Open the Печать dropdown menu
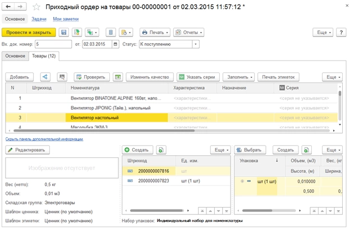The image size is (350, 228). [155, 32]
